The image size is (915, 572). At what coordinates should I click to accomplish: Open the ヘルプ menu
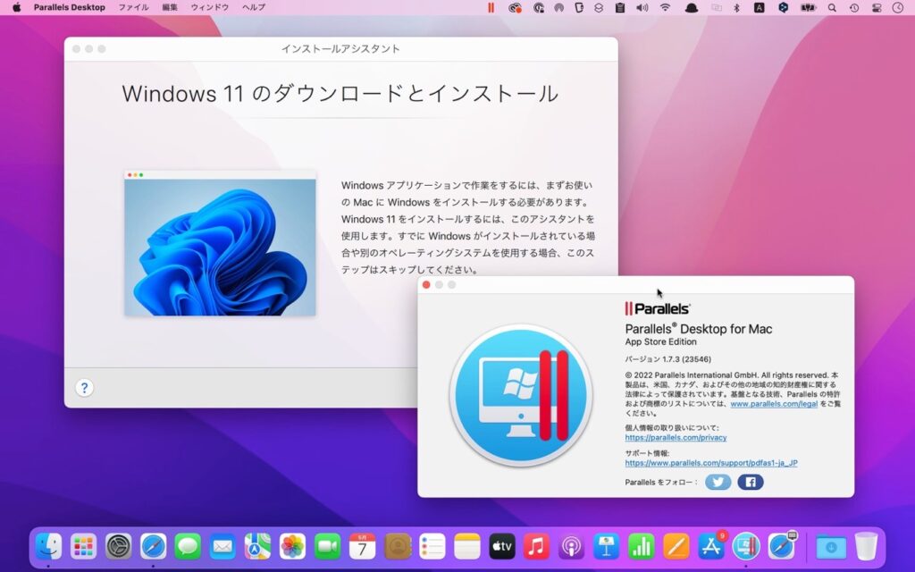click(x=253, y=7)
